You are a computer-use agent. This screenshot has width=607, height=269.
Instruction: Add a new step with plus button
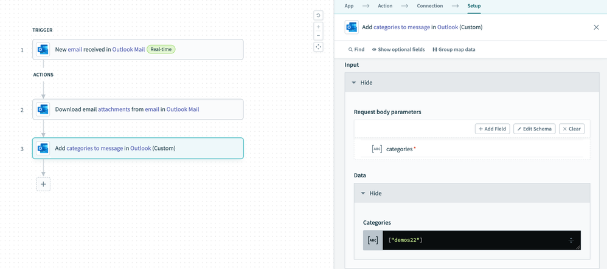point(43,184)
